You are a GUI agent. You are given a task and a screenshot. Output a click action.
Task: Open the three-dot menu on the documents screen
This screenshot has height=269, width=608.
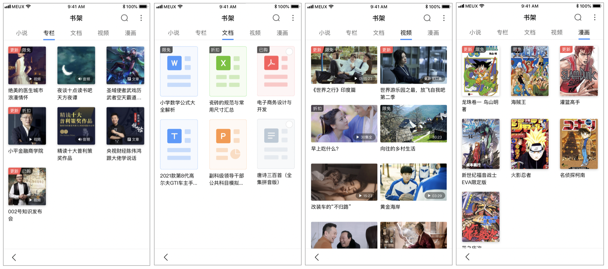293,18
